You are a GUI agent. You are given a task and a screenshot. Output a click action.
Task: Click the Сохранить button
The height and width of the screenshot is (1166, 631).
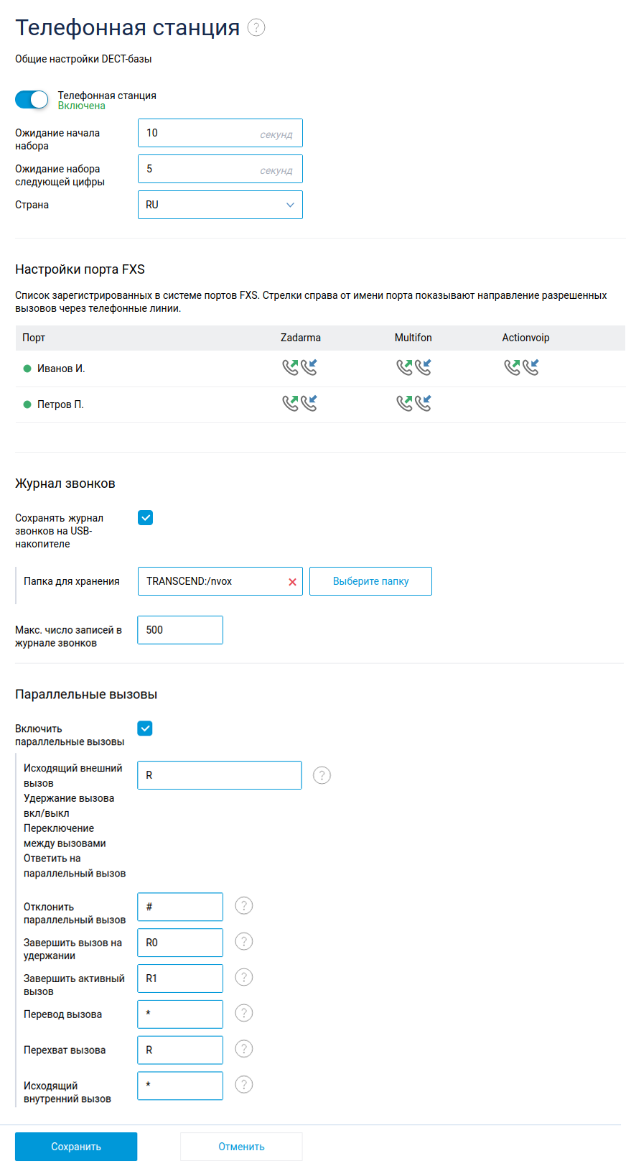(x=76, y=1147)
